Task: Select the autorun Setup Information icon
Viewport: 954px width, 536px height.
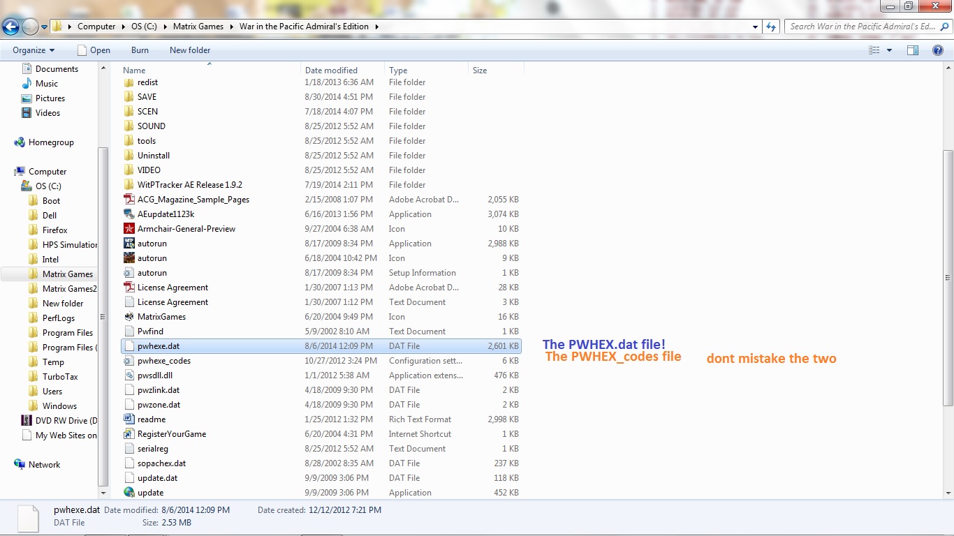Action: tap(129, 273)
